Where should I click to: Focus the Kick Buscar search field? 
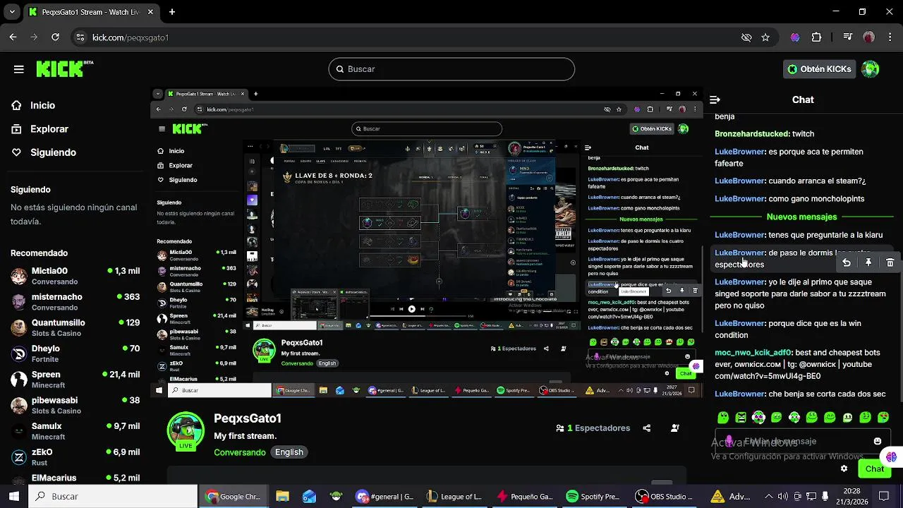(x=451, y=69)
